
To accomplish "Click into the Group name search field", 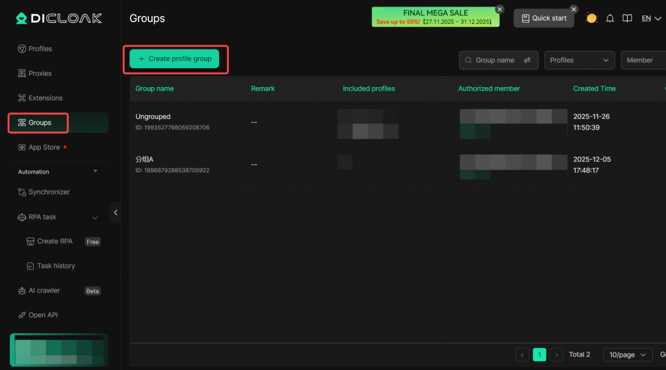I will (x=495, y=60).
